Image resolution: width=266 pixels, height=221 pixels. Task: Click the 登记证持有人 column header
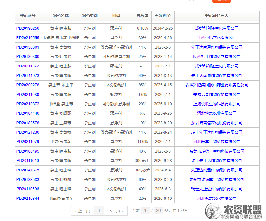click(217, 16)
